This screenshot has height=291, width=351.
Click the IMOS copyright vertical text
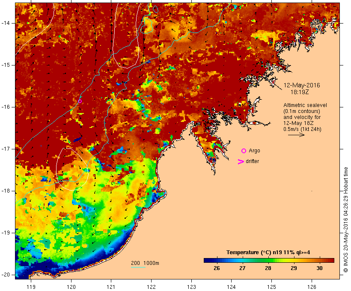tap(345, 220)
